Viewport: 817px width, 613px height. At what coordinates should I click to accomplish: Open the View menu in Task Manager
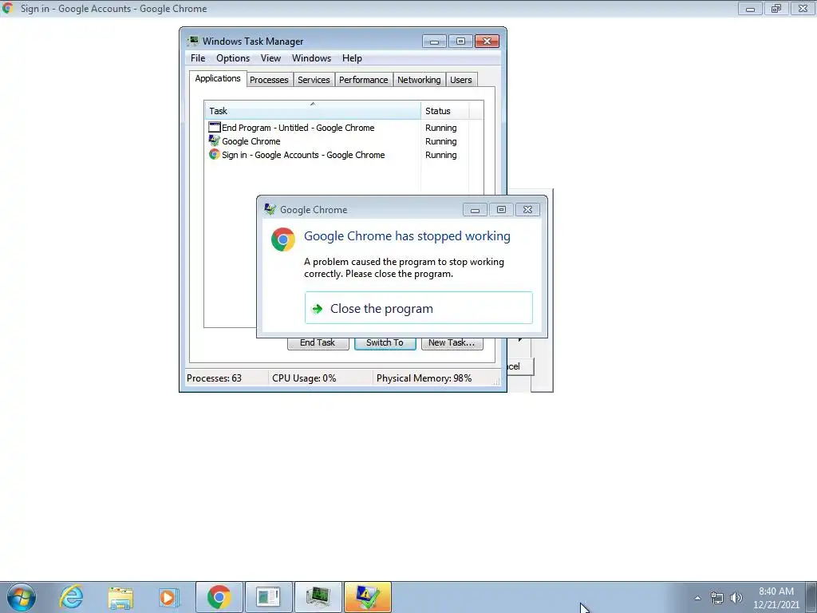270,57
